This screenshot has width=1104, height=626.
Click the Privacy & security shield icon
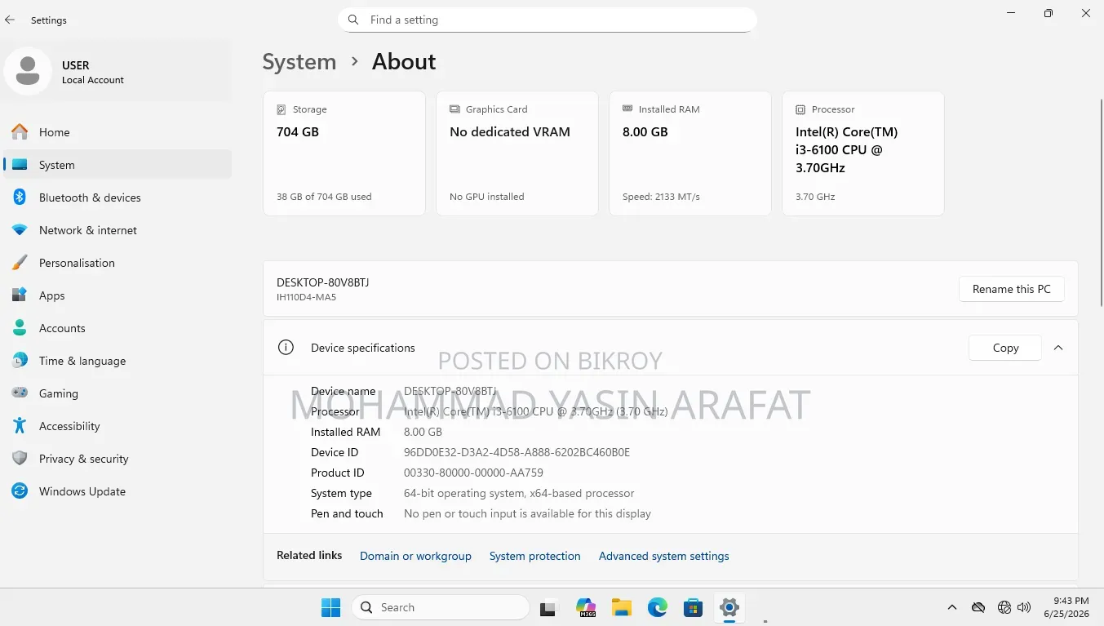click(x=20, y=459)
